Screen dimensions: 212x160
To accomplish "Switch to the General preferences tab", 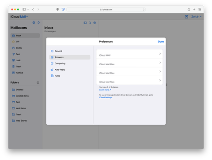I will coord(70,51).
